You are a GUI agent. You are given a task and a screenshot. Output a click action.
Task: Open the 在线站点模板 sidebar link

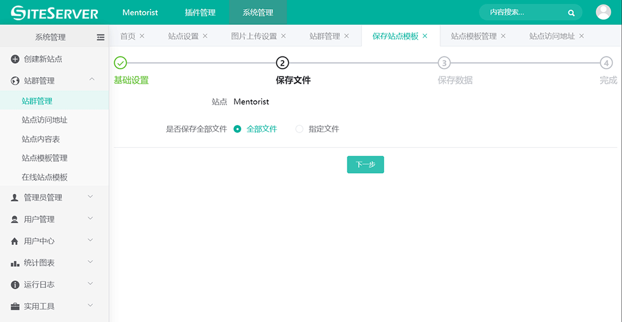point(44,177)
